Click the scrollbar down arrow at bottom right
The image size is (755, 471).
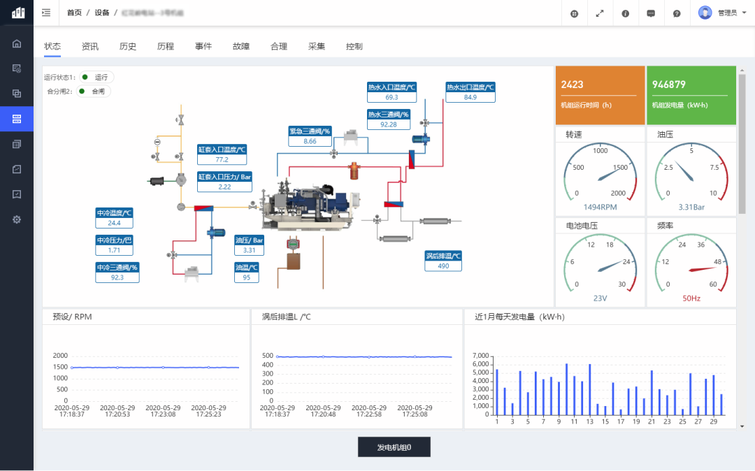pos(742,426)
